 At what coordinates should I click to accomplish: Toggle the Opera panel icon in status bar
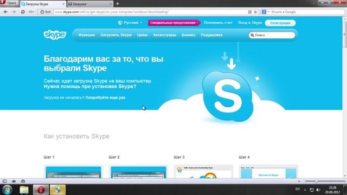click(x=4, y=181)
